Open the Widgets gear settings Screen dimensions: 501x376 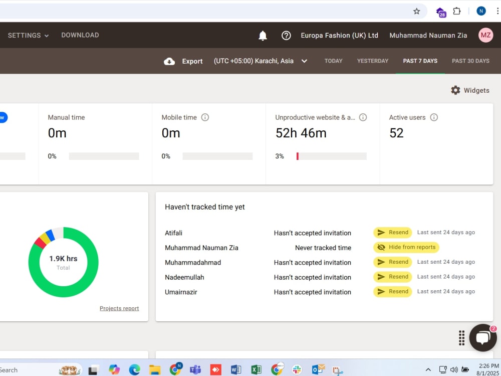coord(455,90)
